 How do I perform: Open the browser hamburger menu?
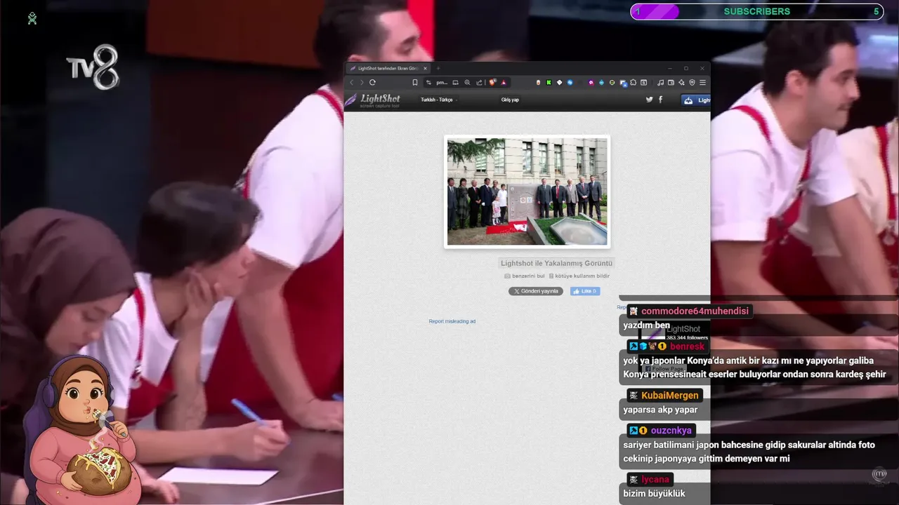[x=702, y=82]
